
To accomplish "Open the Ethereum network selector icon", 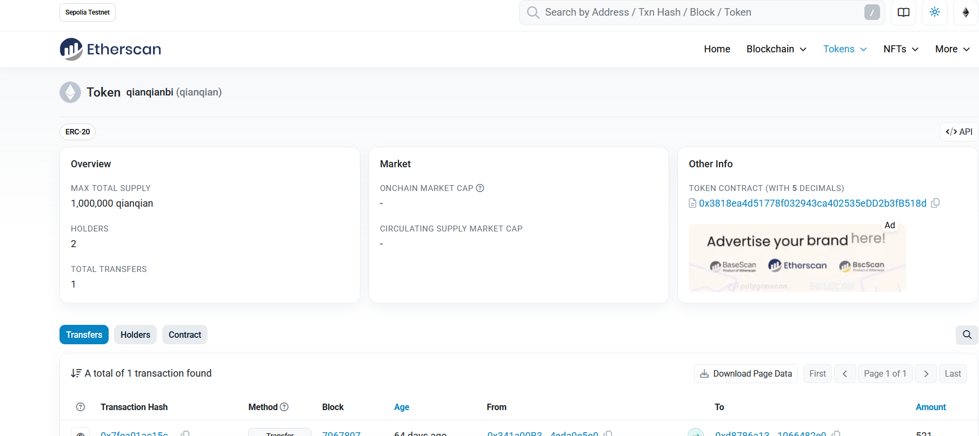I will (x=965, y=12).
